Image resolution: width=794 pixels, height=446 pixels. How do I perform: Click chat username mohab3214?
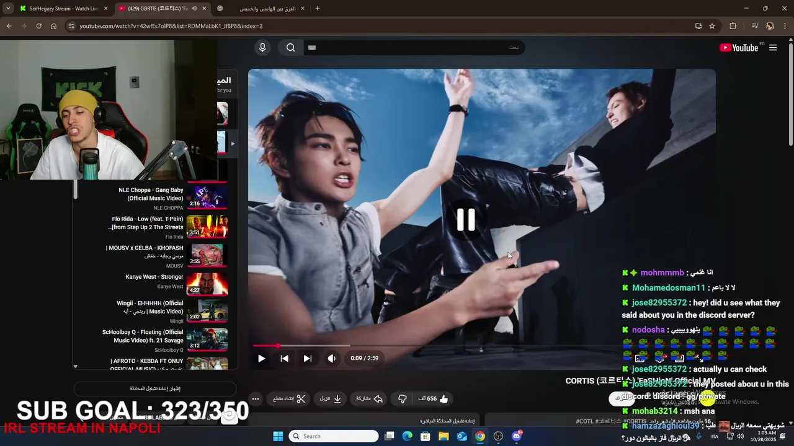pos(655,411)
